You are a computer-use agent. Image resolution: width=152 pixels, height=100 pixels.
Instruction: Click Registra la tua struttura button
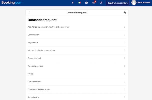click(x=117, y=3)
